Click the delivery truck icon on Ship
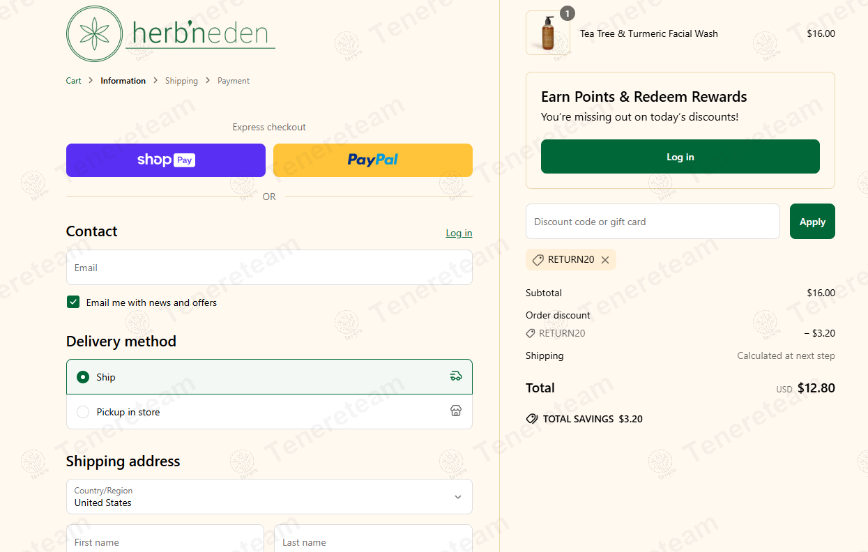This screenshot has height=552, width=868. (x=456, y=376)
